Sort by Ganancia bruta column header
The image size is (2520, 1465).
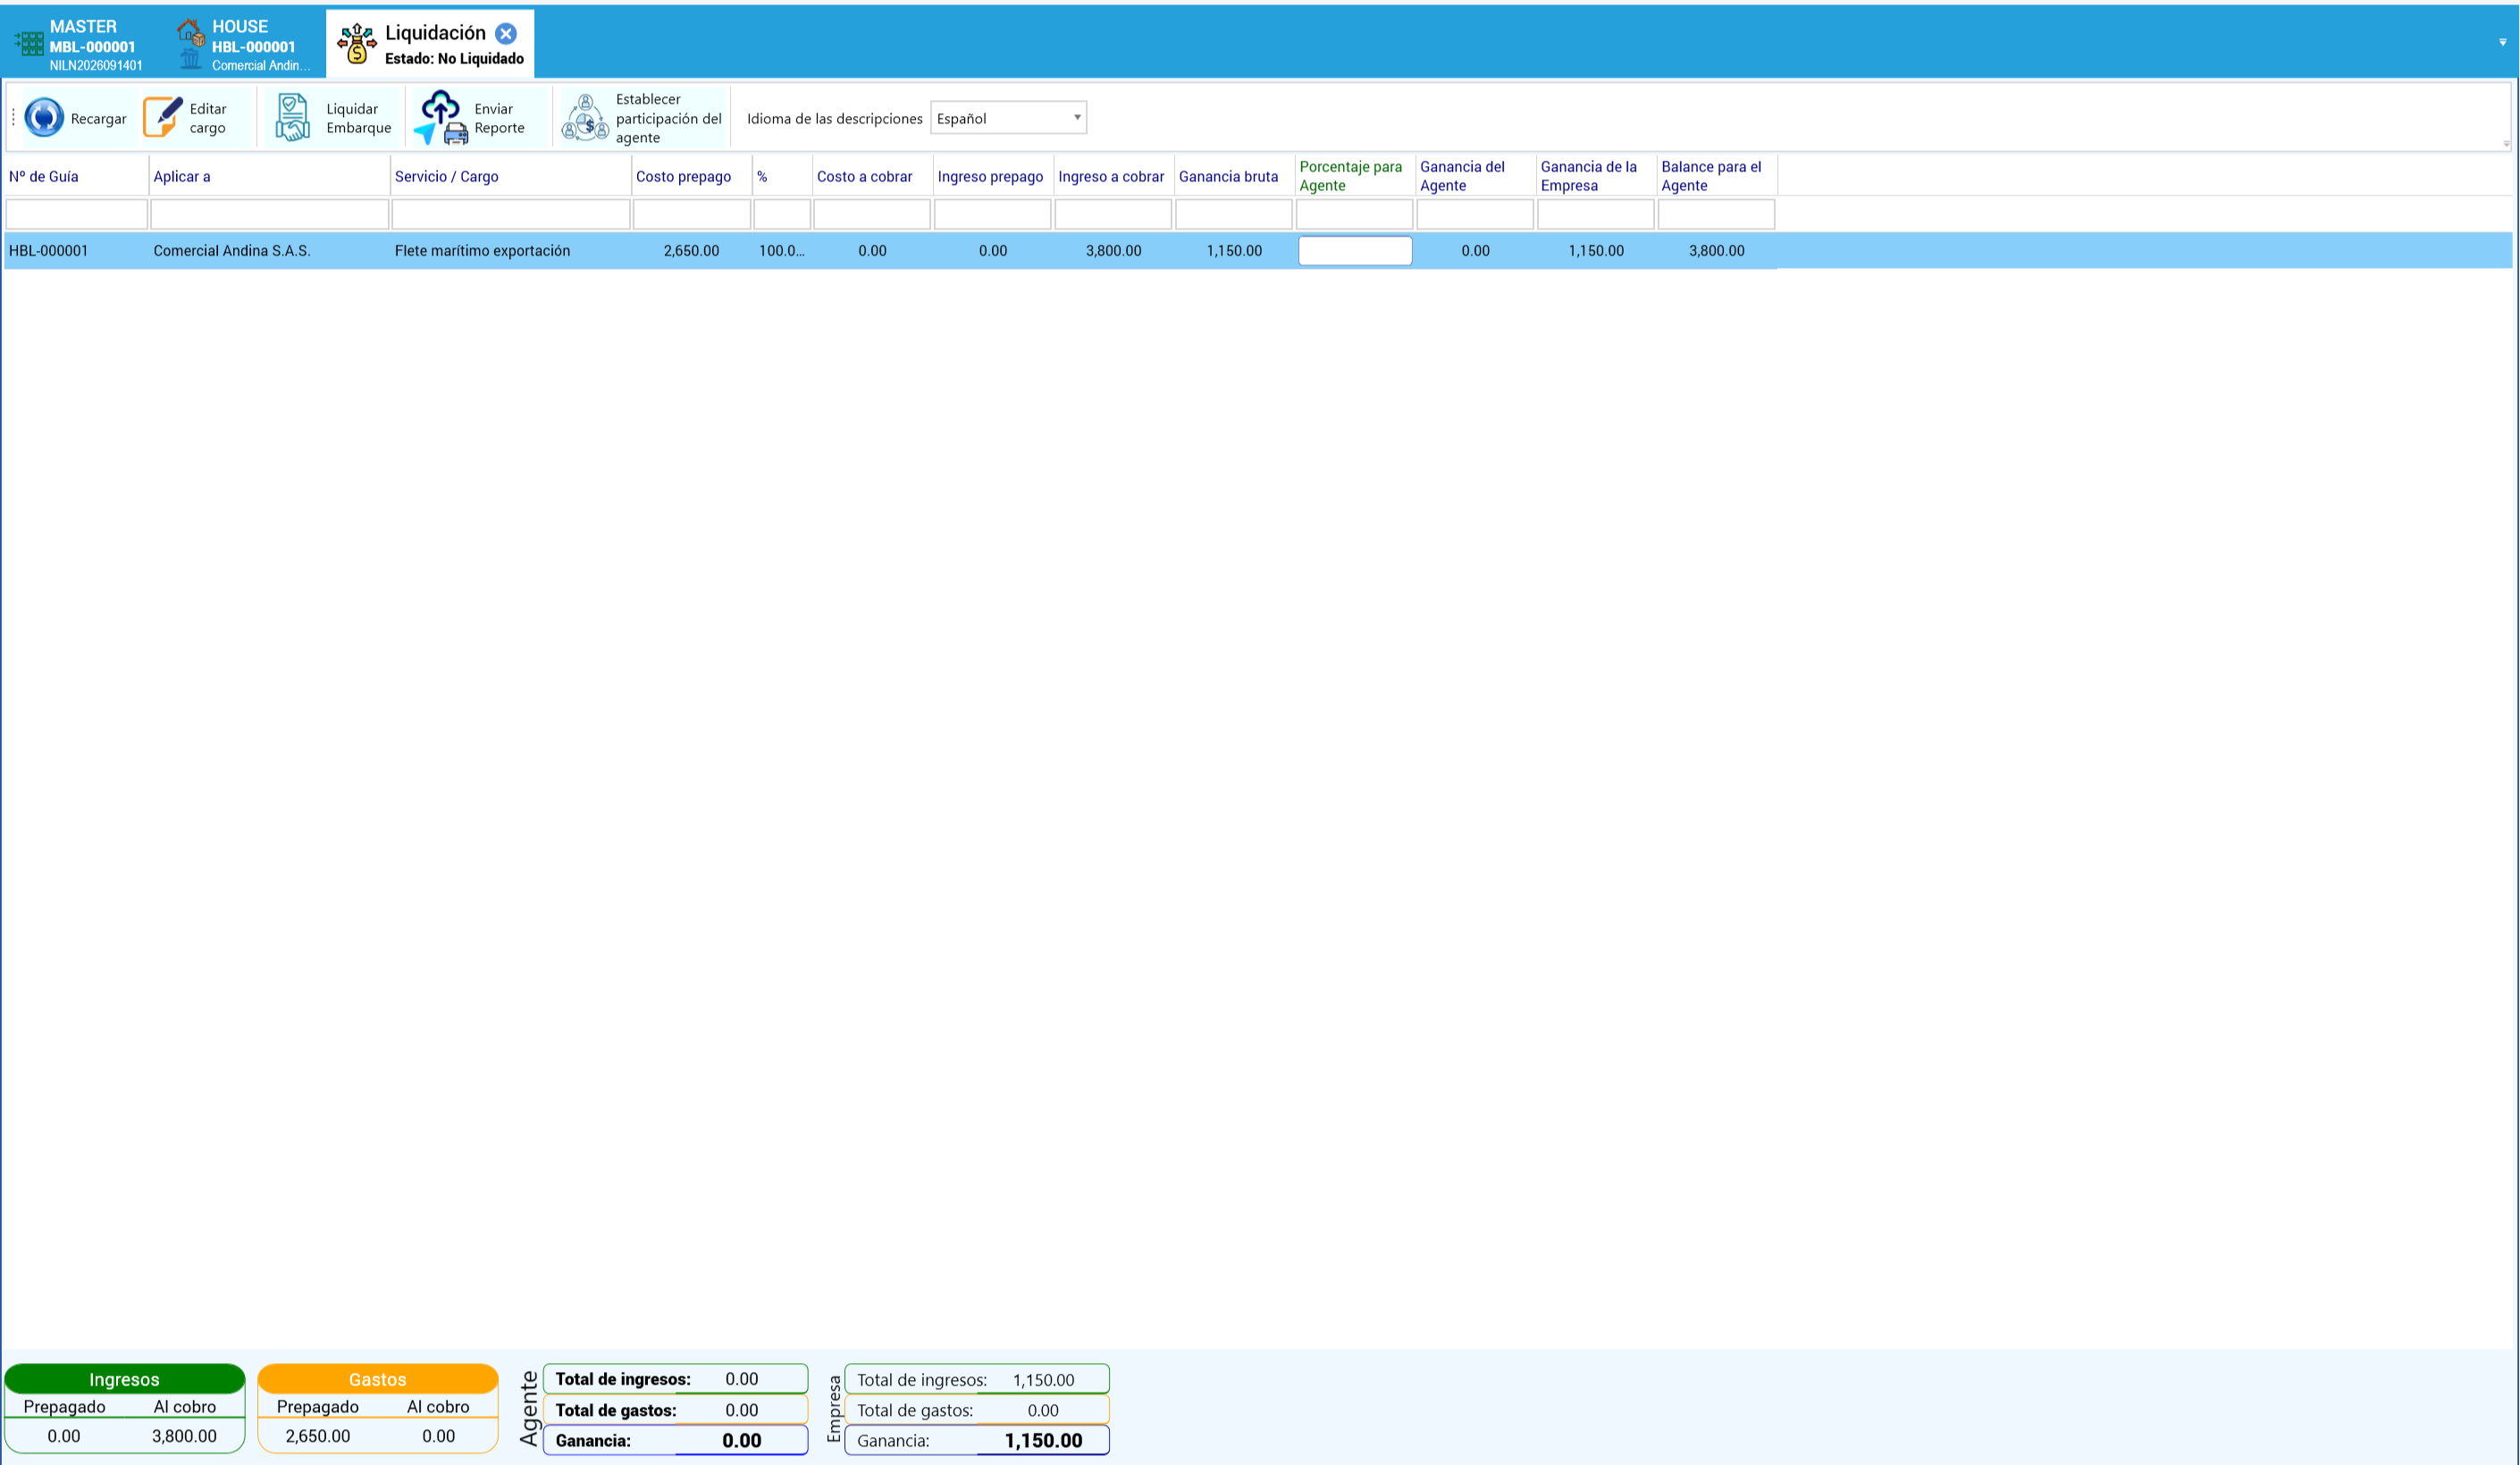1234,176
